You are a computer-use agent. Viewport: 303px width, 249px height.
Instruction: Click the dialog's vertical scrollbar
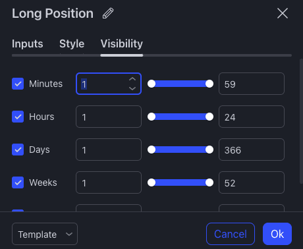click(301, 121)
